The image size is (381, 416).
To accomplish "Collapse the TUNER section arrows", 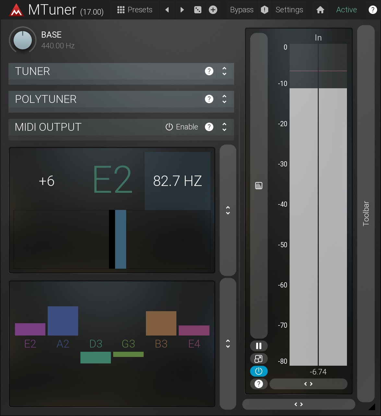I will click(x=224, y=71).
